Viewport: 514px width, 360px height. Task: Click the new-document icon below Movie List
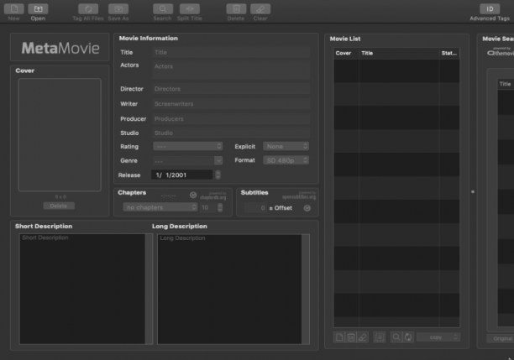click(339, 337)
